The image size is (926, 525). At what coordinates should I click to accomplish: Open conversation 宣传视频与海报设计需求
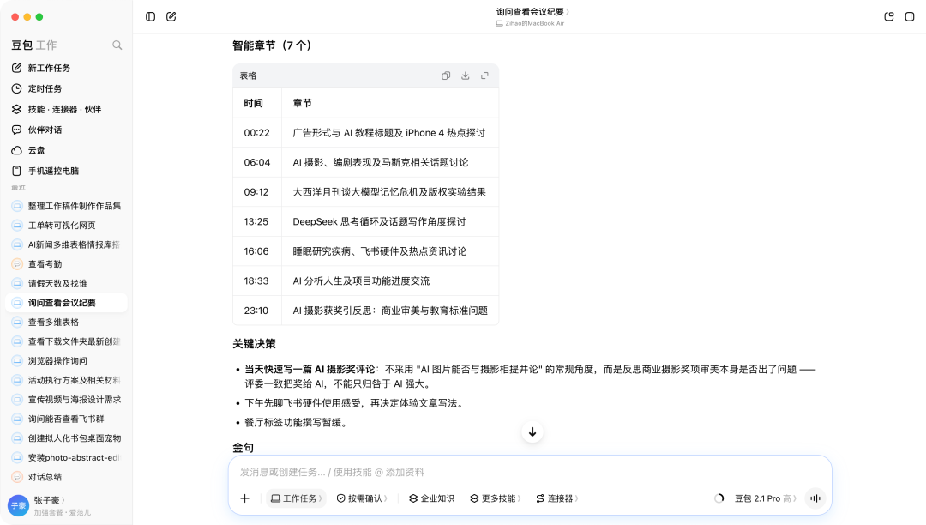point(66,400)
